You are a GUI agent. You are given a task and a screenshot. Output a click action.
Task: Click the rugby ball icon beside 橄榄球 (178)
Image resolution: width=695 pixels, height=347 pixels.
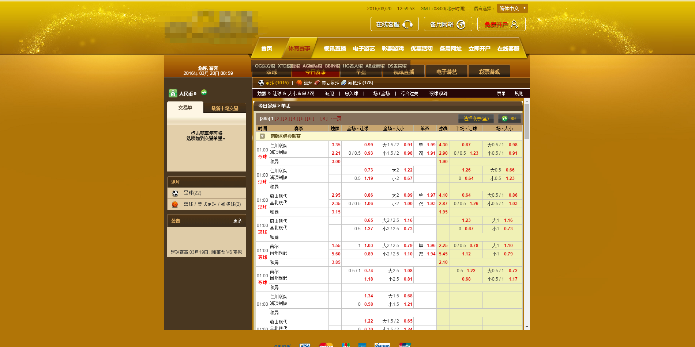[344, 83]
